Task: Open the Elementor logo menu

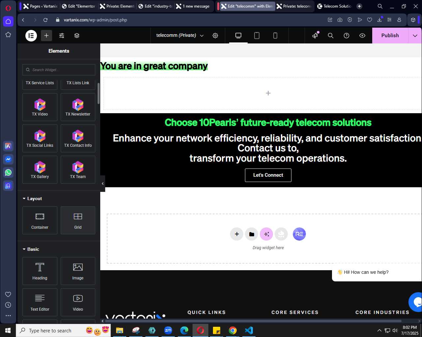Action: [x=31, y=36]
